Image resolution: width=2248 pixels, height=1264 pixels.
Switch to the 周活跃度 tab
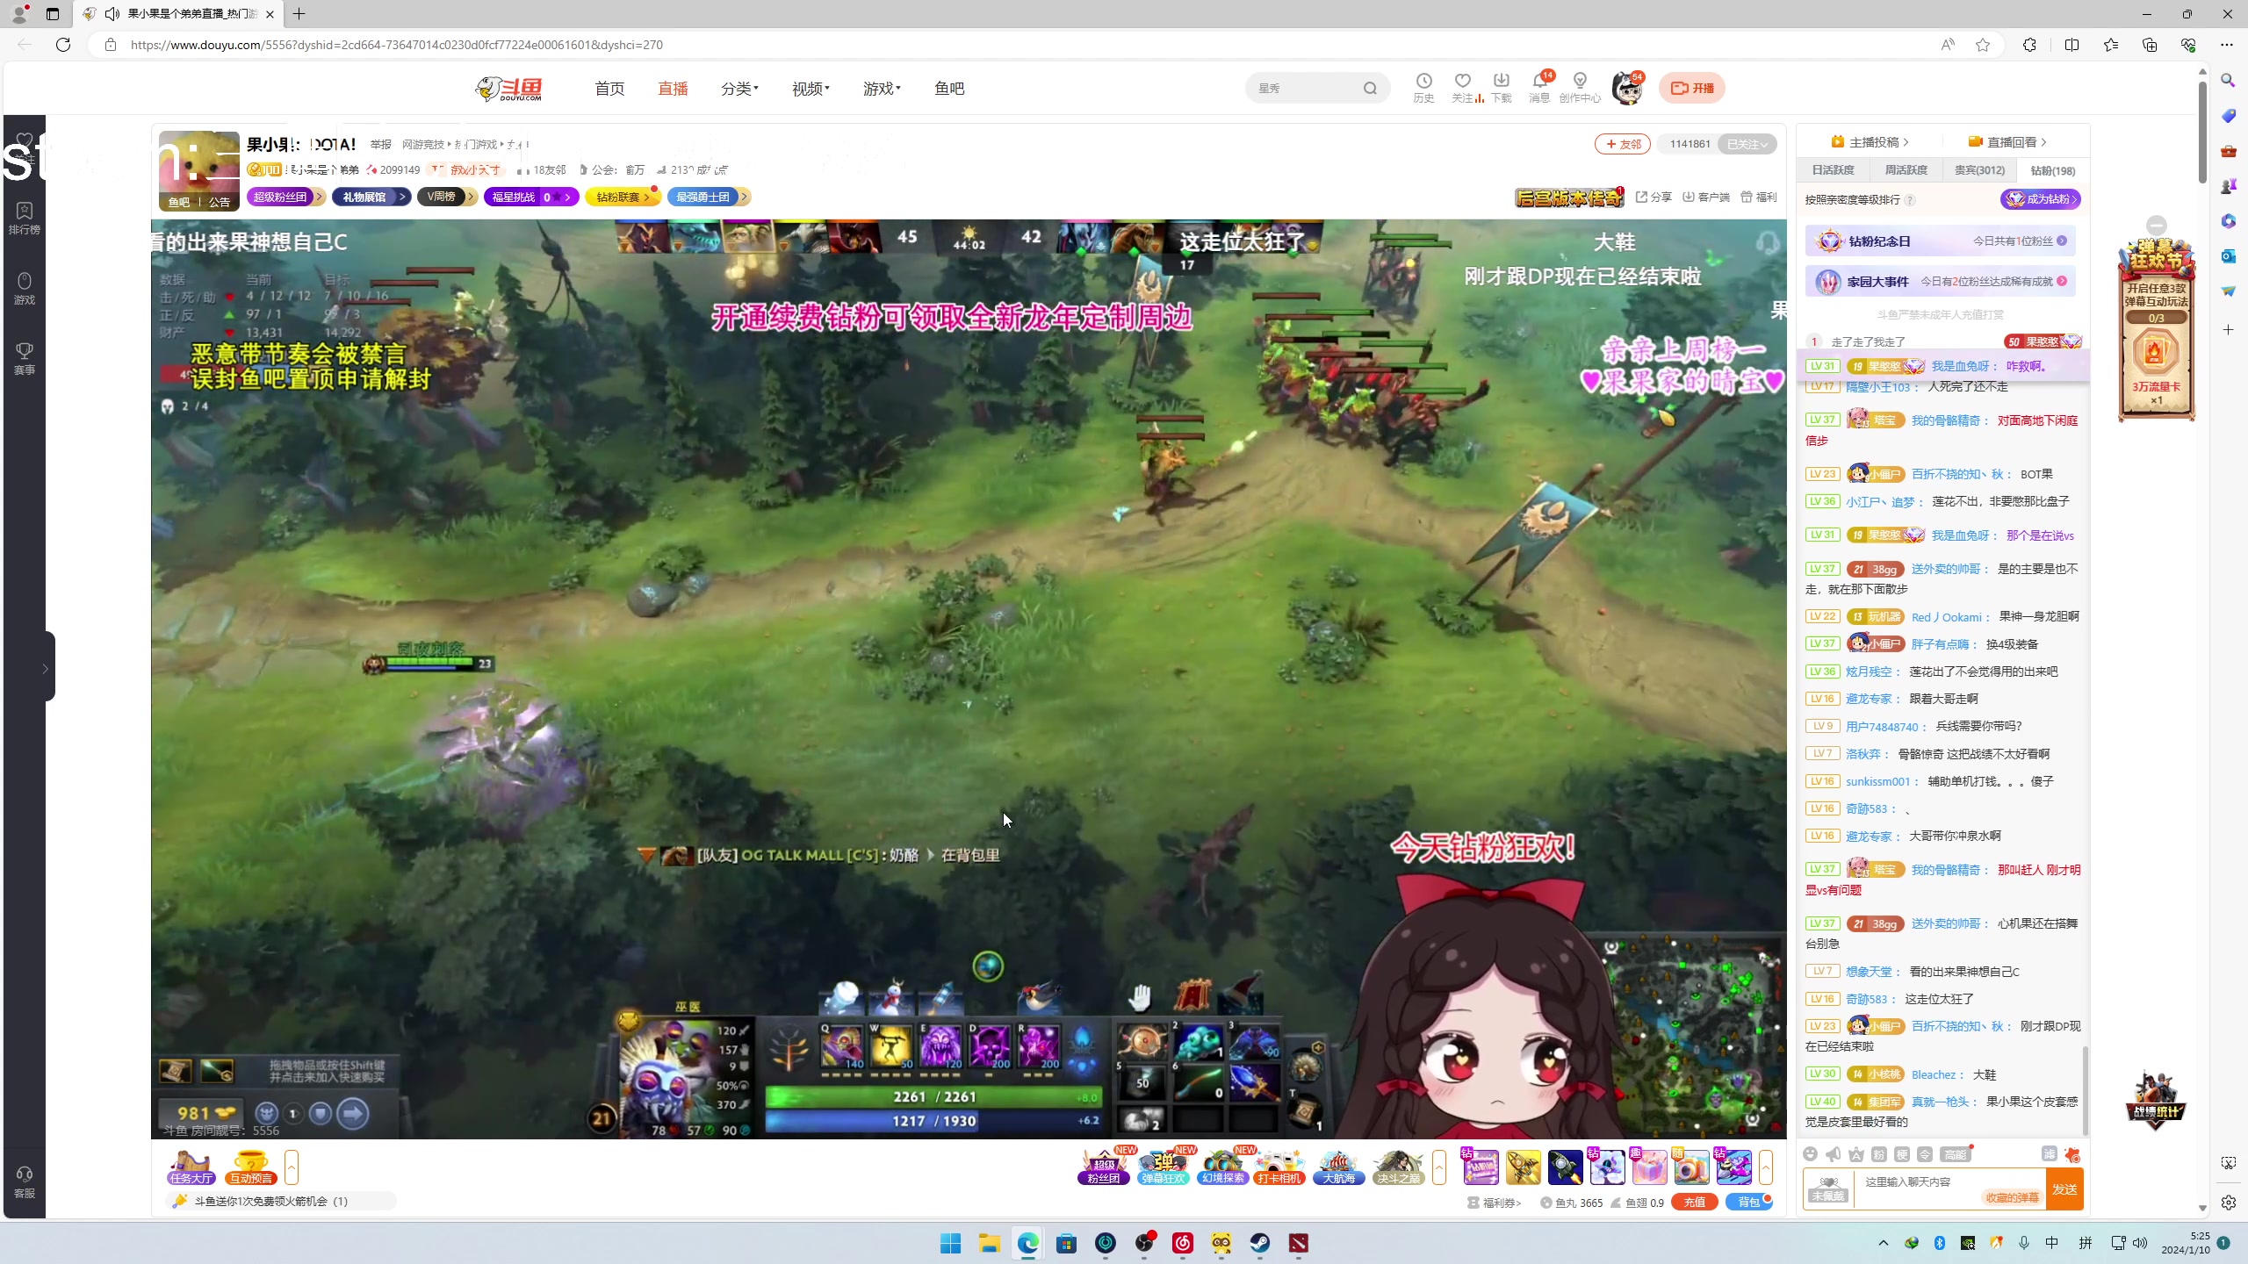pyautogui.click(x=1906, y=170)
